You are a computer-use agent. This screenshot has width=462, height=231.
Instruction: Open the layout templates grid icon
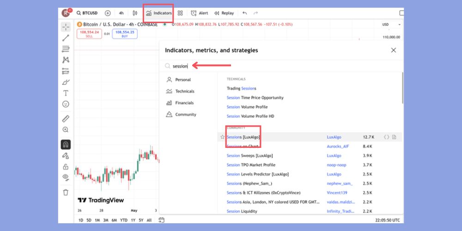(x=180, y=13)
